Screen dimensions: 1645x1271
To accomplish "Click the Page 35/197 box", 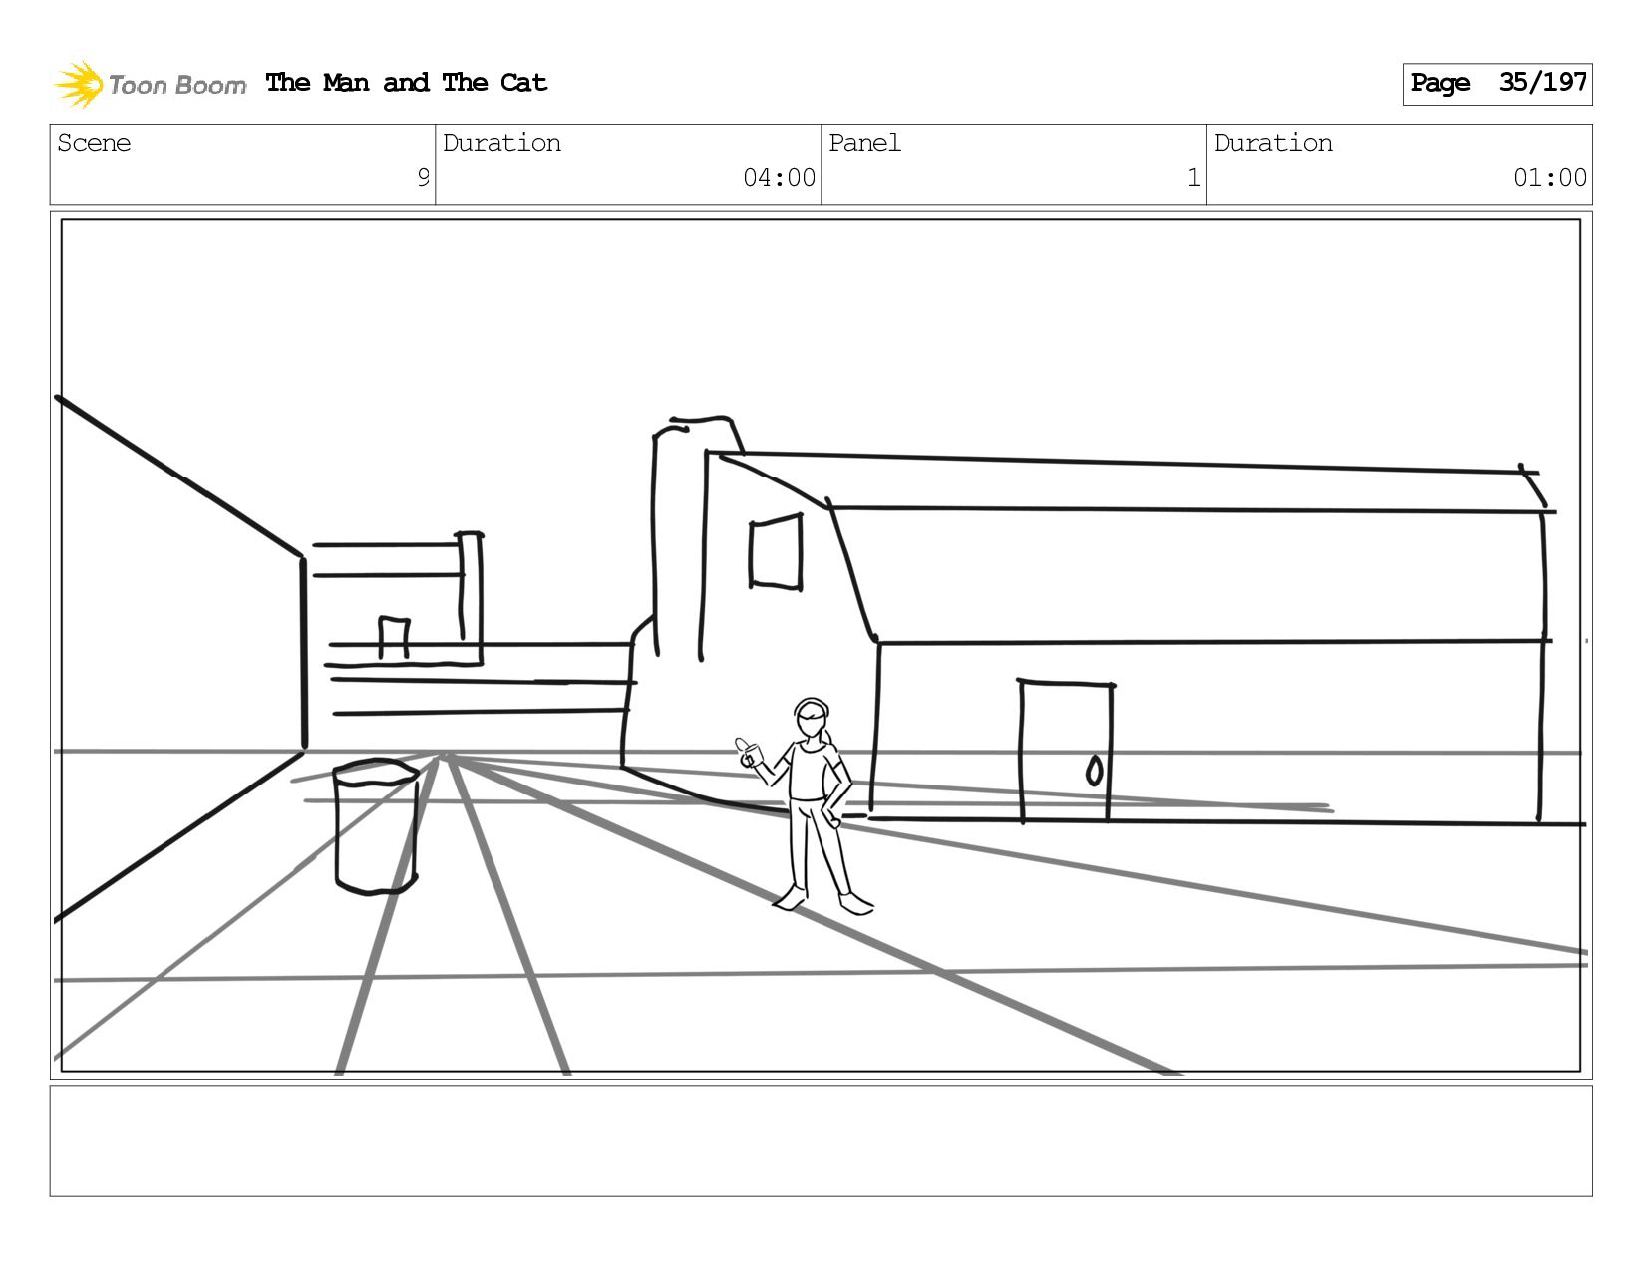I will click(1497, 84).
